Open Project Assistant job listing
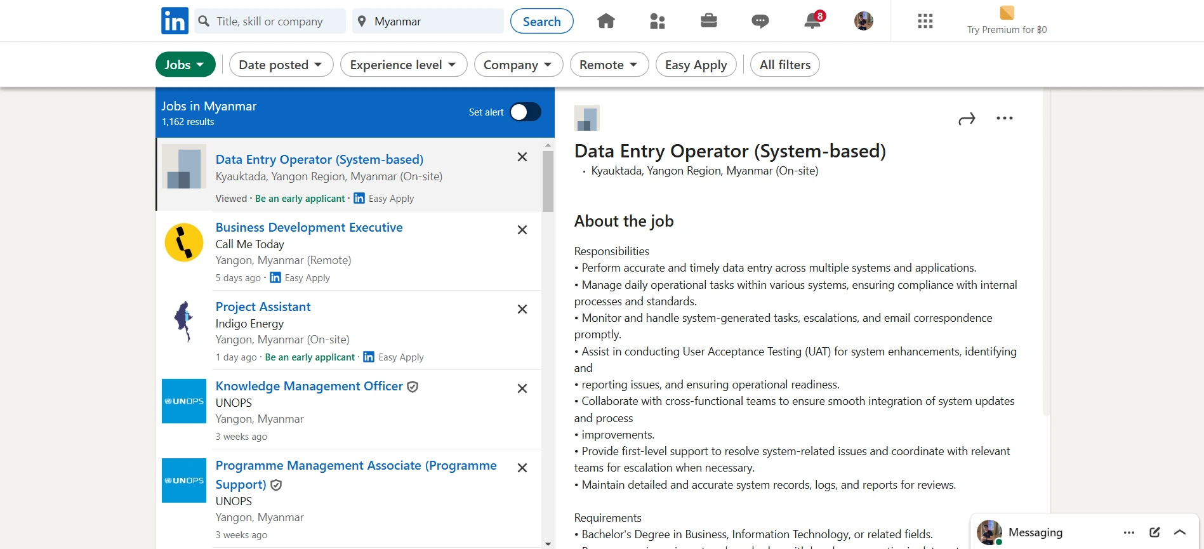This screenshot has height=549, width=1204. coord(263,307)
